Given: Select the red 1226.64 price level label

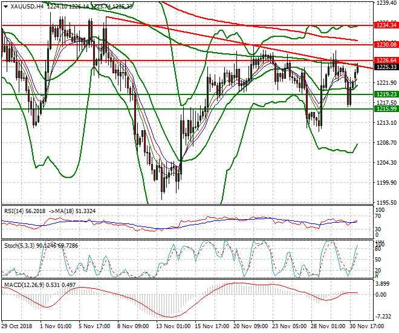Looking at the screenshot, I should [x=386, y=61].
